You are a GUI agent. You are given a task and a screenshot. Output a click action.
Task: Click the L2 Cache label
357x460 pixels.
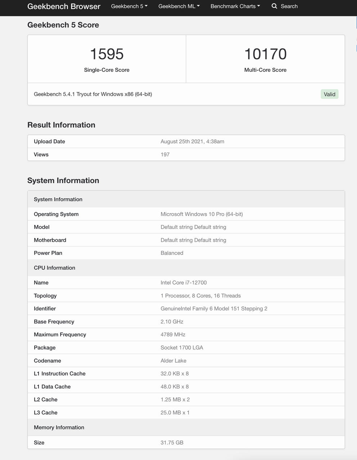46,400
